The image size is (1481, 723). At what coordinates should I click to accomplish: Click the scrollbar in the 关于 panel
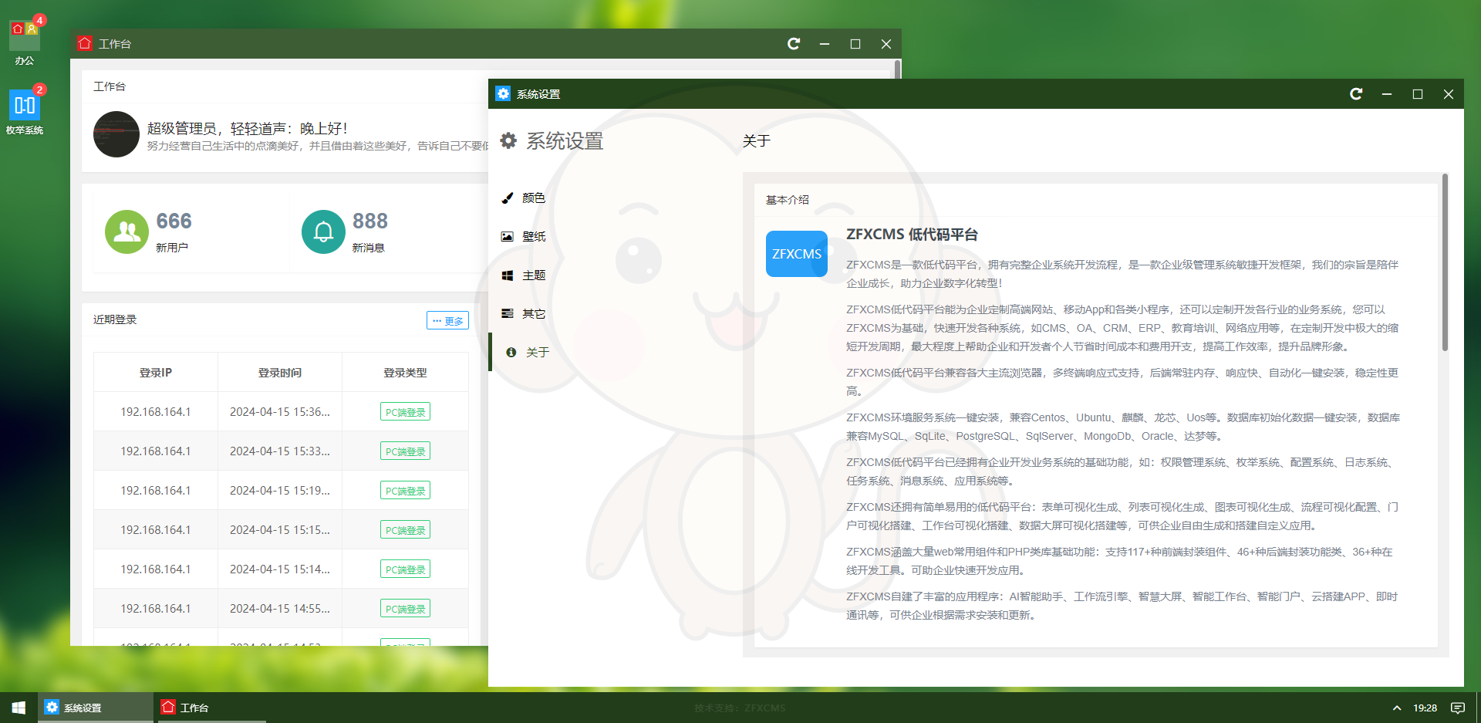[1445, 262]
